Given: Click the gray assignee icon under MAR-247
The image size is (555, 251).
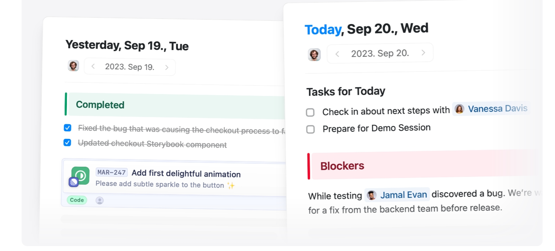Looking at the screenshot, I should (x=100, y=201).
